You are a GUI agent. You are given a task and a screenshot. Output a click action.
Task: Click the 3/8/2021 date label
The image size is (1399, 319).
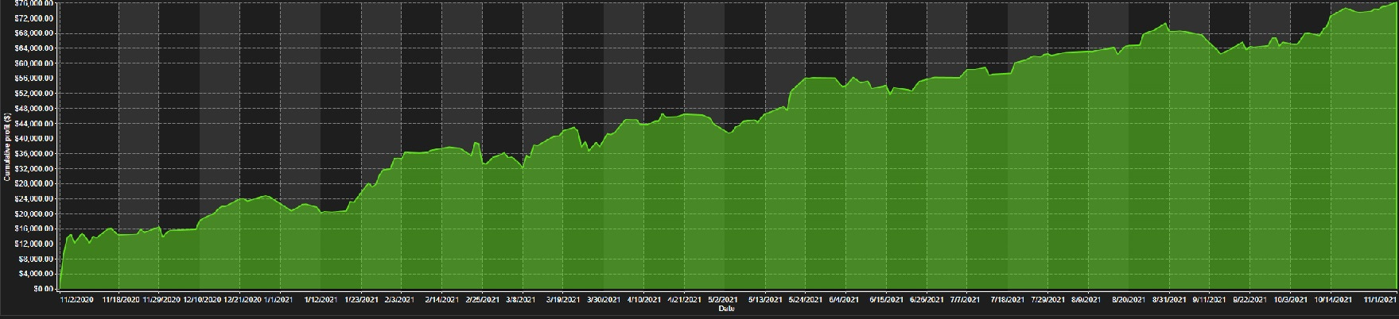coord(521,301)
